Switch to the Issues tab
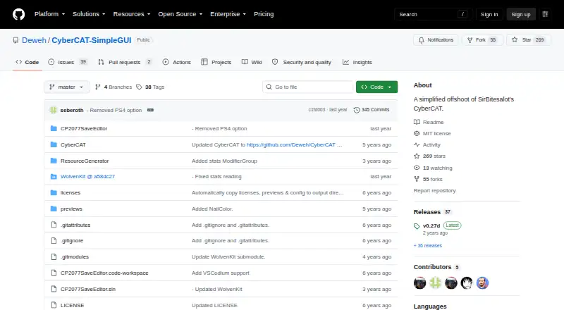 click(x=68, y=62)
